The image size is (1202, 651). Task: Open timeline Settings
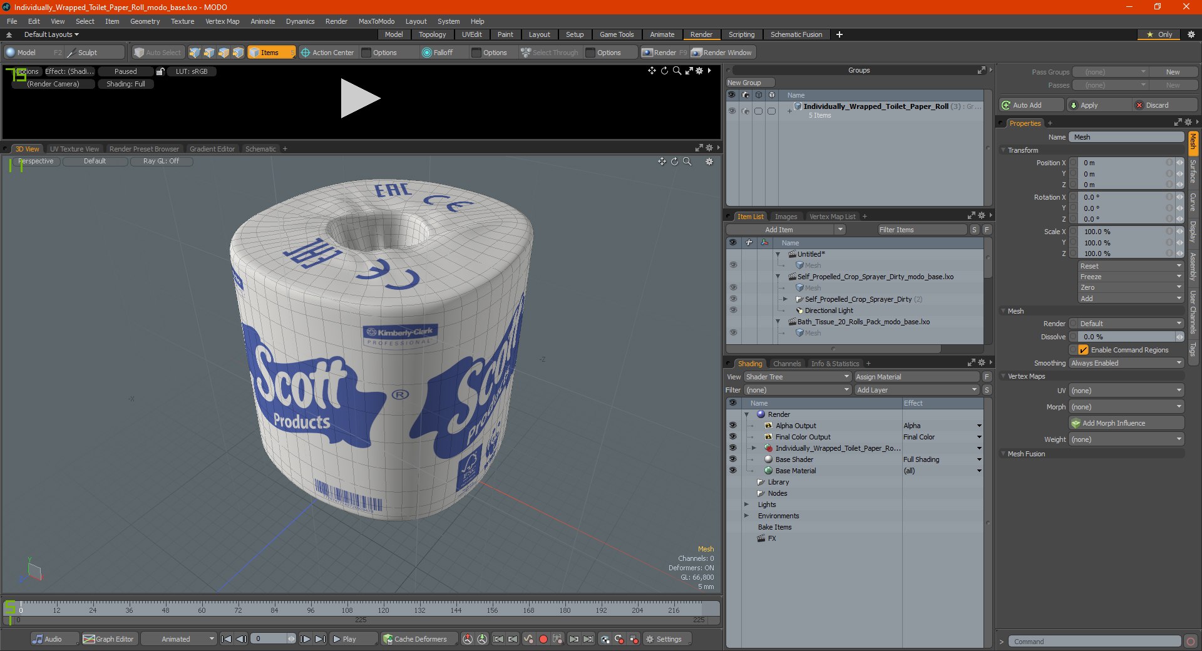click(x=668, y=639)
